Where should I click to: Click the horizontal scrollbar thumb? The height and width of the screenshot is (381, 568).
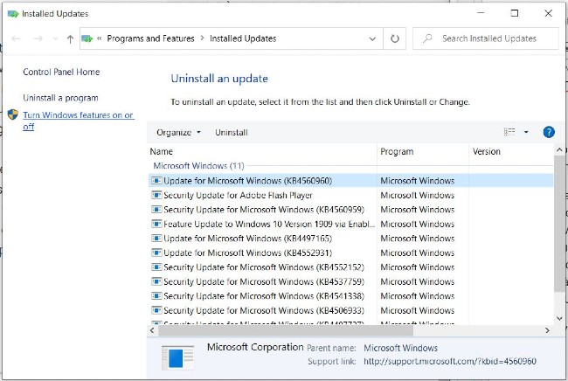286,330
